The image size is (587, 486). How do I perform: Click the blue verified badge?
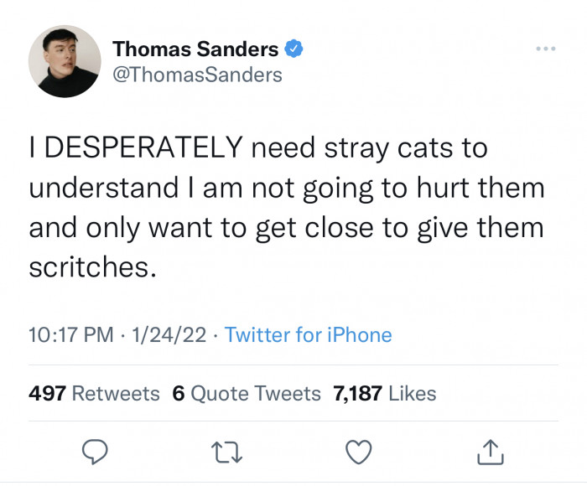click(x=294, y=49)
